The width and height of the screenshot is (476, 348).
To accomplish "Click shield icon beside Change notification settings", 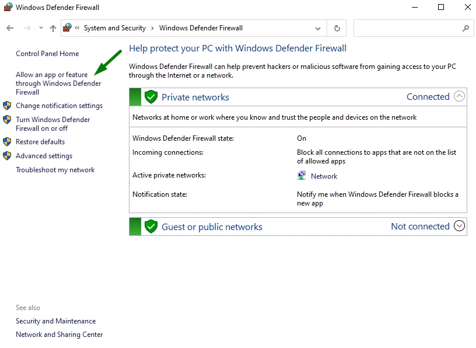I will point(7,106).
